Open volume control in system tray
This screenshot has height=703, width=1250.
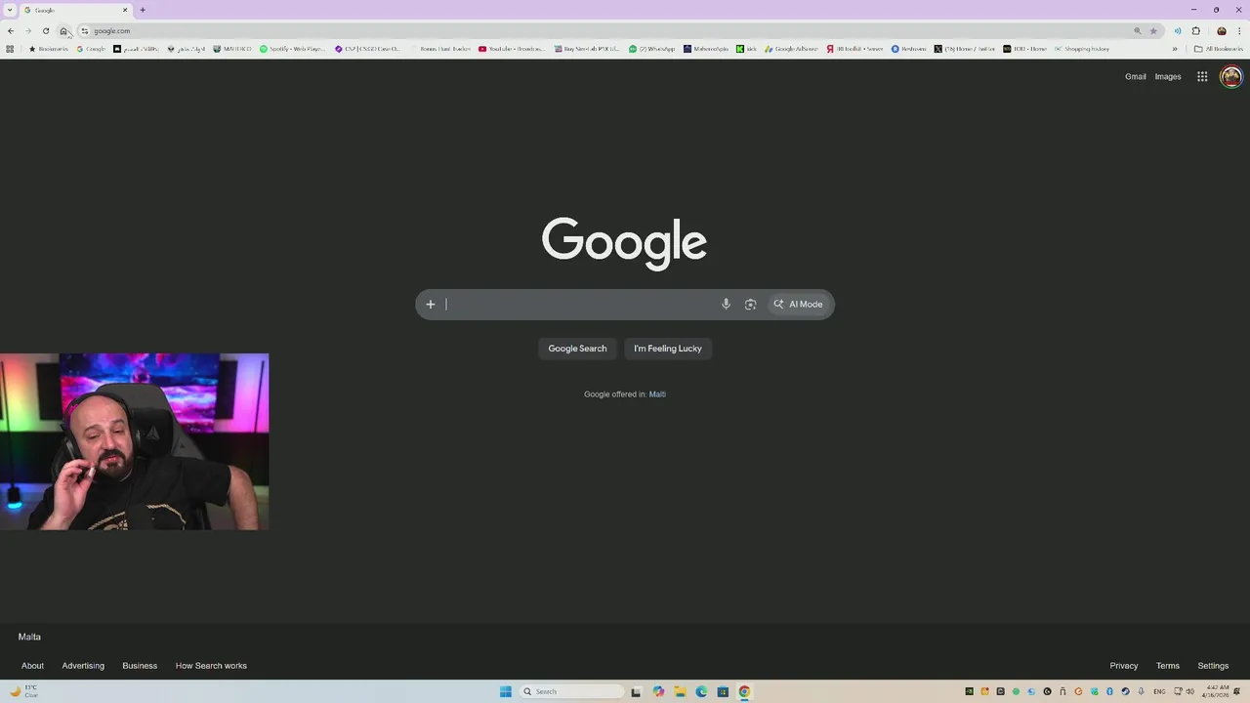click(1190, 691)
